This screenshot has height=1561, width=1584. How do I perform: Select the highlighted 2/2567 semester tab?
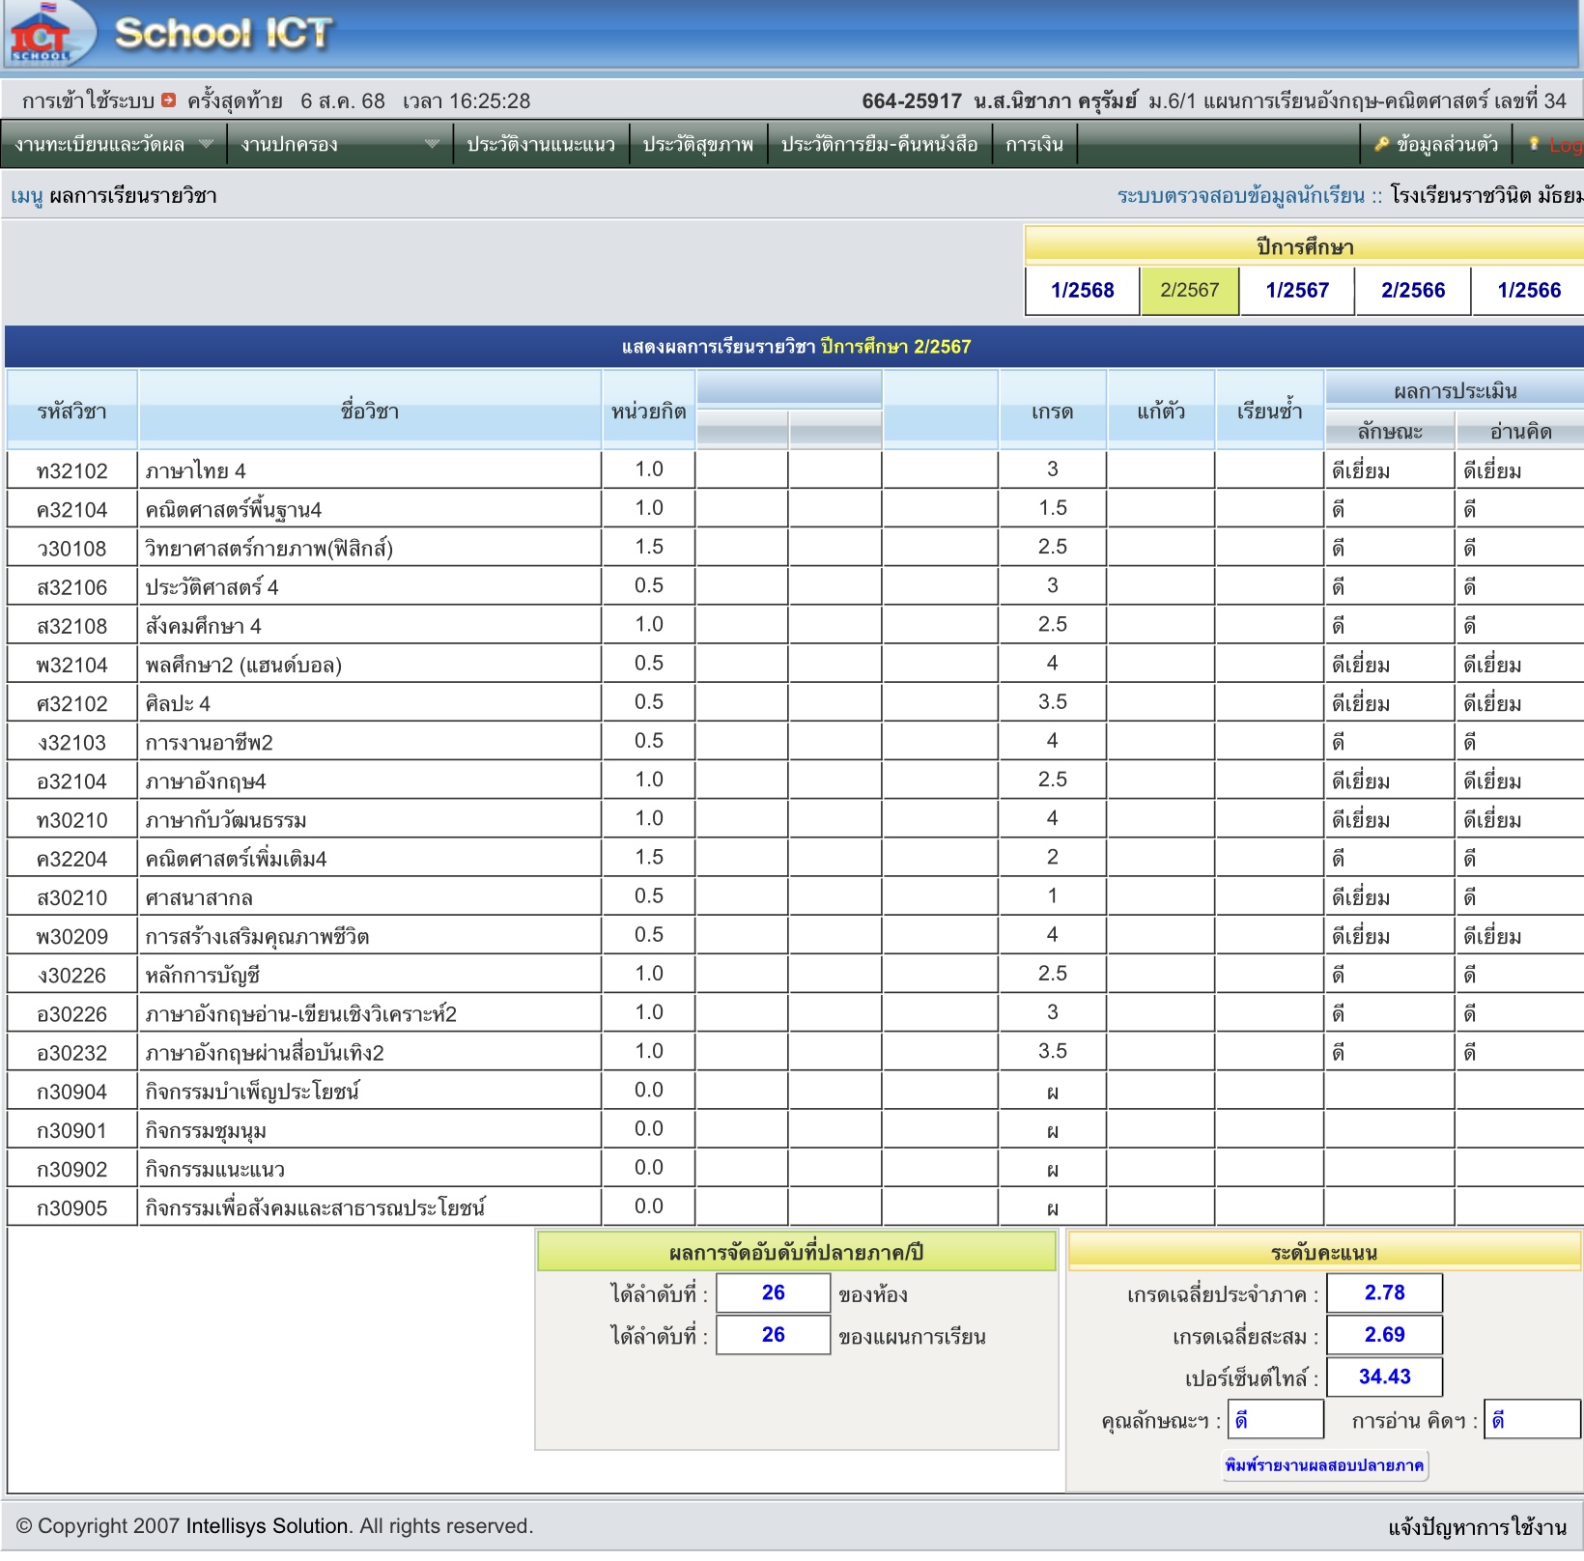tap(1189, 291)
